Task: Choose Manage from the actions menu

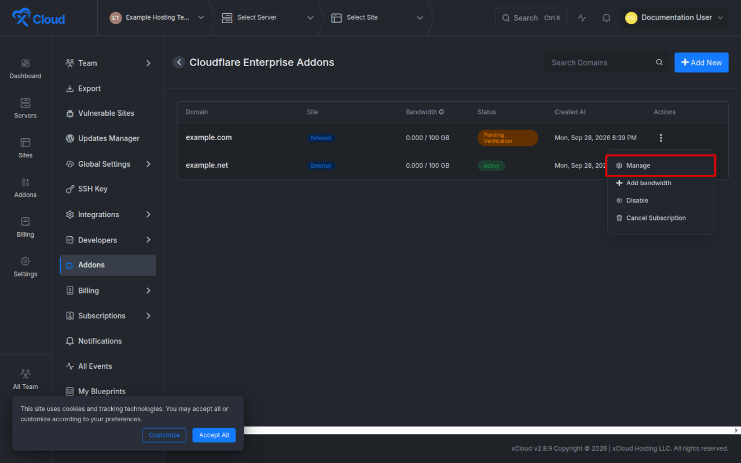Action: (661, 166)
